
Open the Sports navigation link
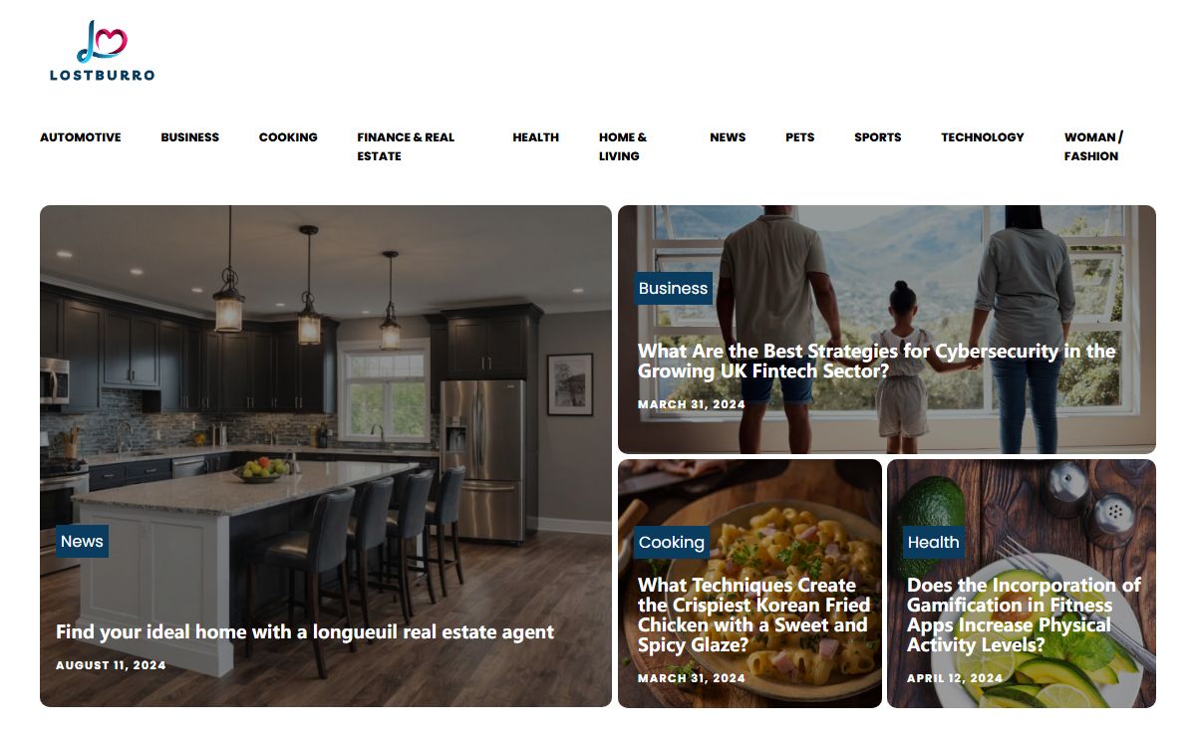pos(878,137)
